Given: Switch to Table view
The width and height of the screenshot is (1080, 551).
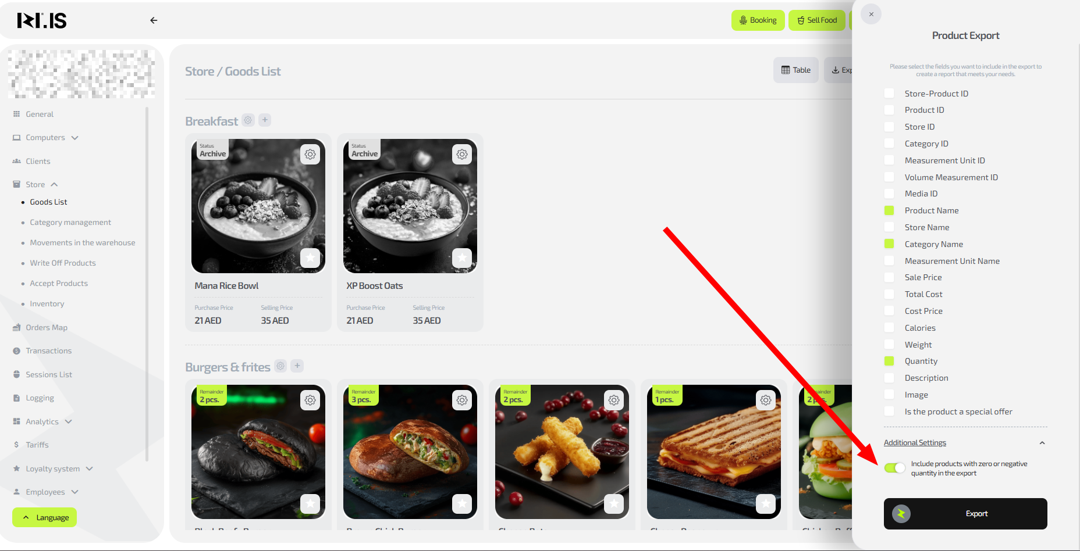Looking at the screenshot, I should [x=796, y=70].
